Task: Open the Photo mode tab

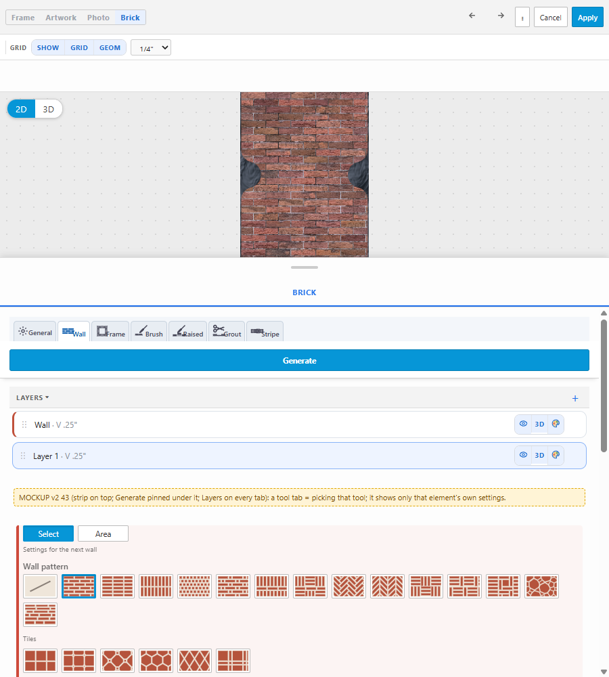Action: 98,18
